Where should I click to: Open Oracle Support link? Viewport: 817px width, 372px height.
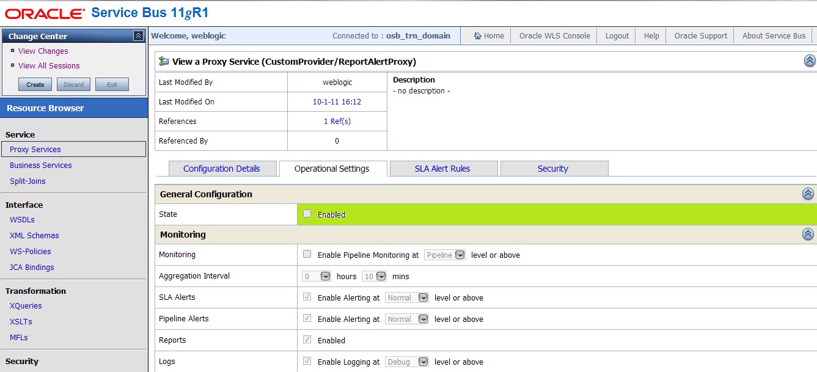701,36
